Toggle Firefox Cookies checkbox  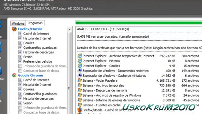tap(20, 43)
